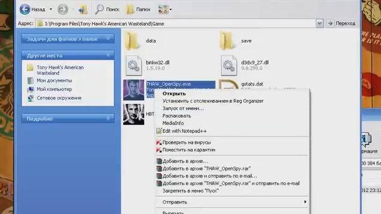Click the gstats.dat file name
The width and height of the screenshot is (381, 214).
coord(252,84)
